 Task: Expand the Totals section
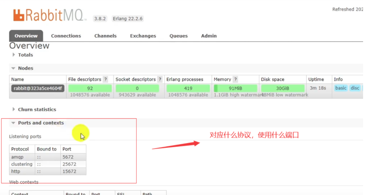coord(23,55)
